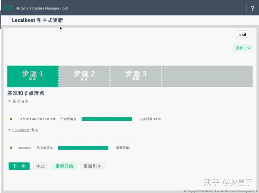Click the Service Pack for ProLiant text
Screen dimensions: 259x193
pos(37,119)
